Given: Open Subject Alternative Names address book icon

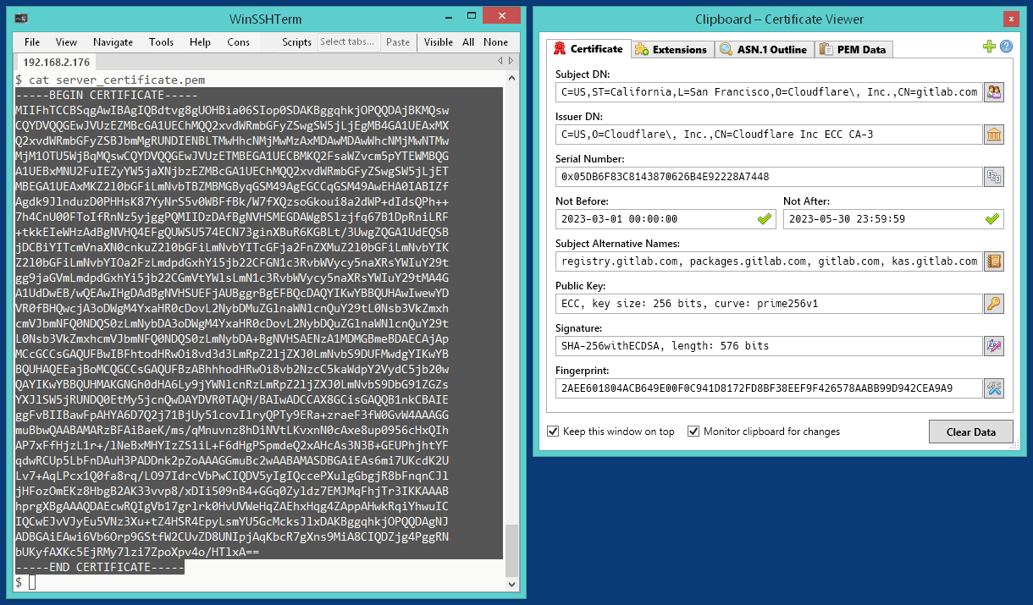Looking at the screenshot, I should [x=993, y=261].
